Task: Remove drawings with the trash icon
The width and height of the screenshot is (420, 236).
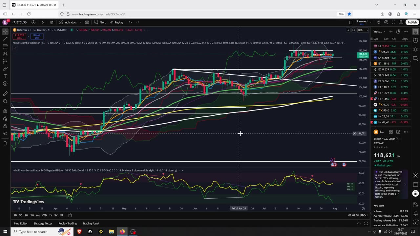Action: click(5, 143)
